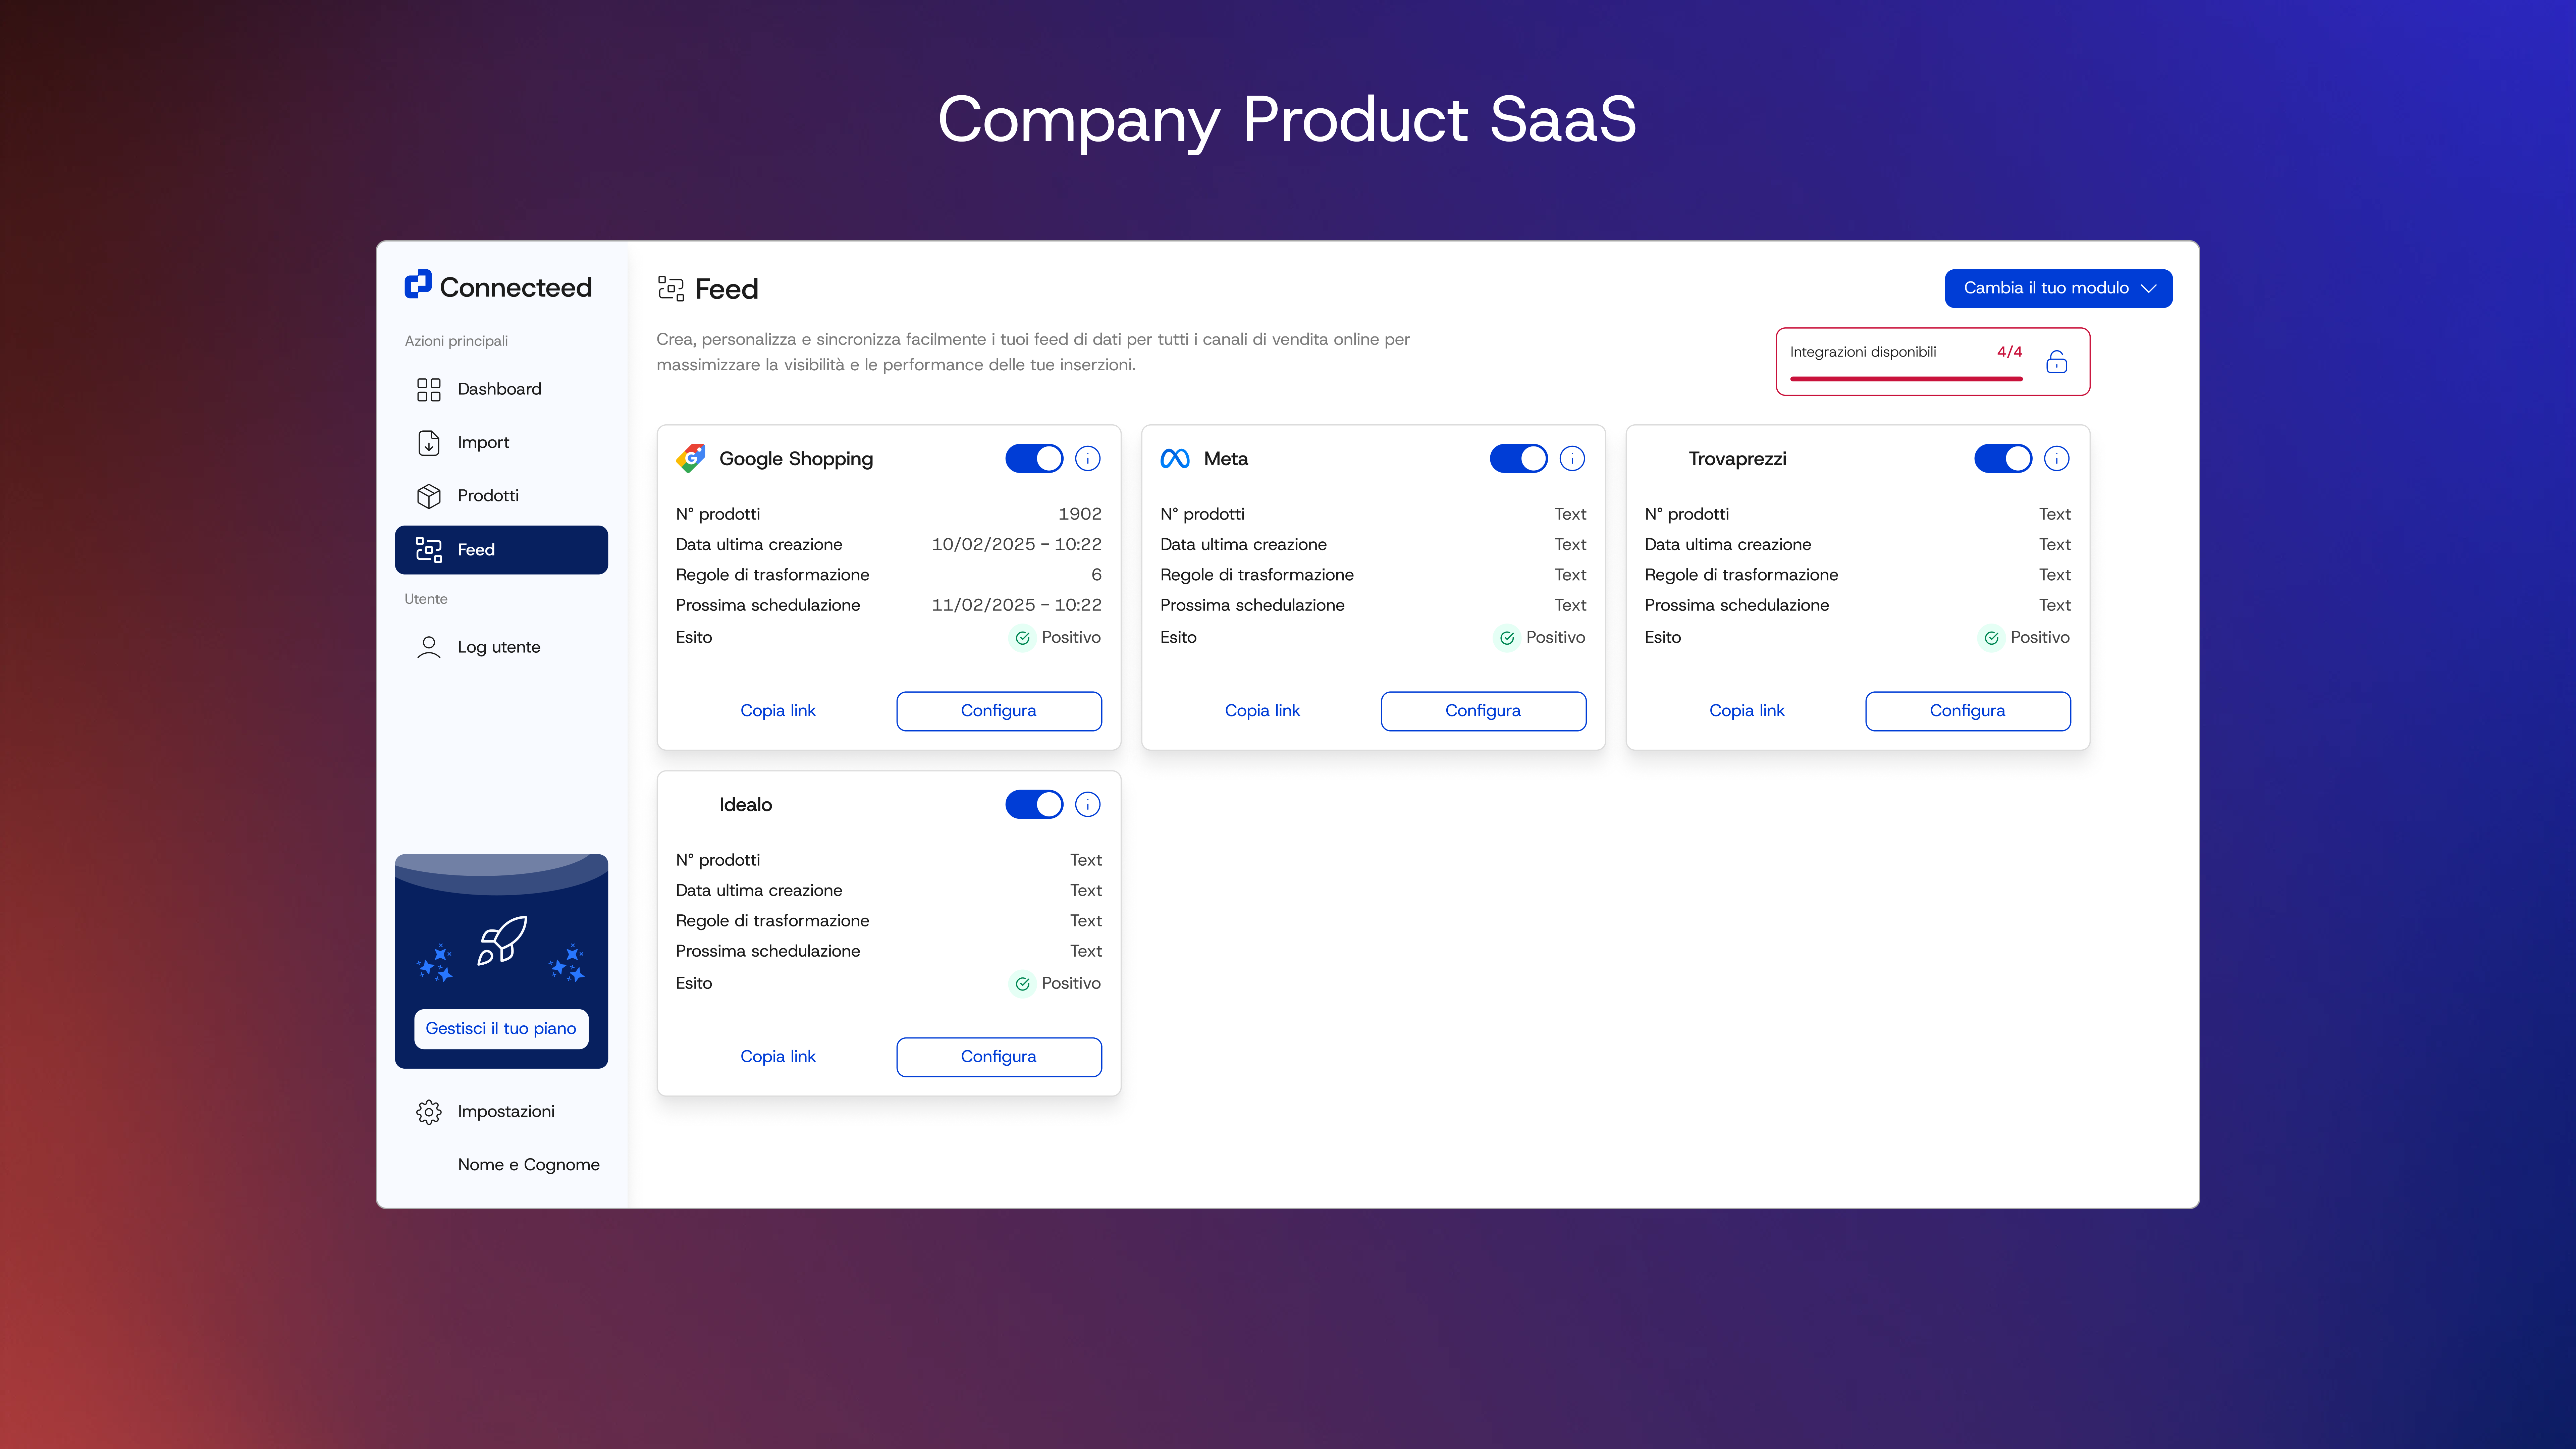Click Configura on the Meta card
The width and height of the screenshot is (2576, 1449).
click(1483, 711)
